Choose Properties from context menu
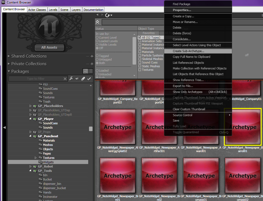 [x=198, y=10]
